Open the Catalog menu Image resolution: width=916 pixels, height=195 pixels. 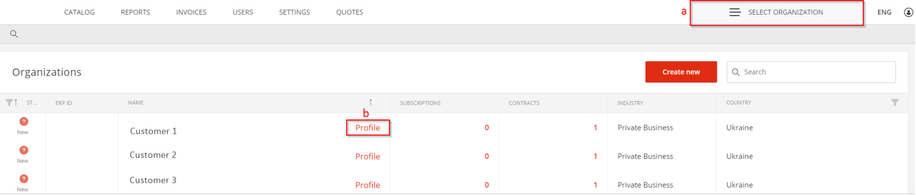click(79, 12)
